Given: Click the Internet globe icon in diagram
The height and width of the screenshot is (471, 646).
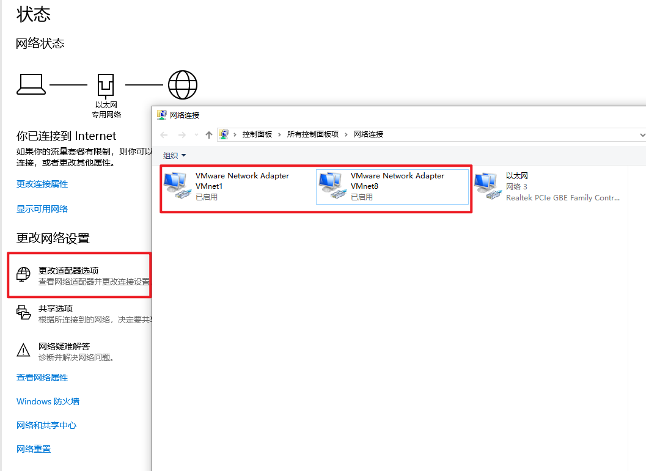Looking at the screenshot, I should pos(183,85).
